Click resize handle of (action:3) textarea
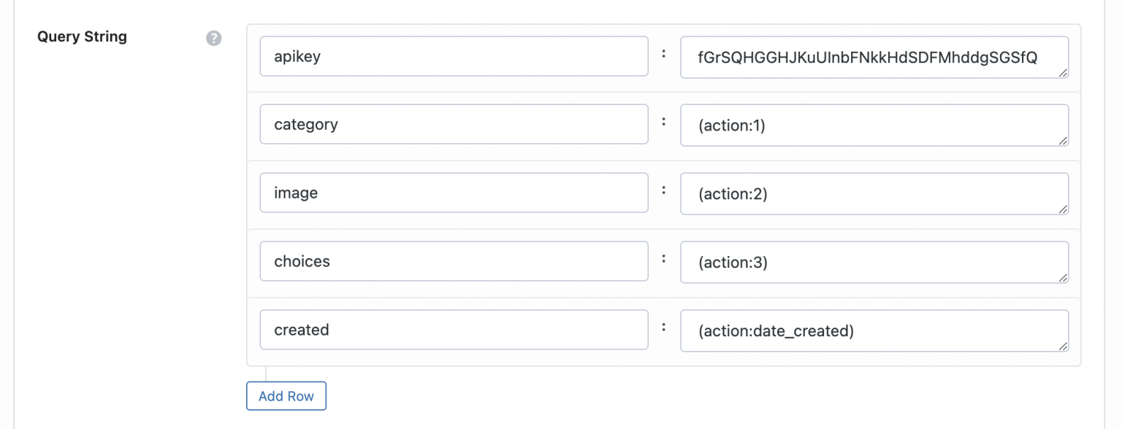The image size is (1122, 429). point(1063,278)
